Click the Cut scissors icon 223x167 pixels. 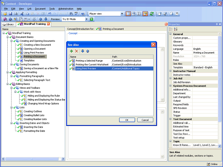click(22, 14)
